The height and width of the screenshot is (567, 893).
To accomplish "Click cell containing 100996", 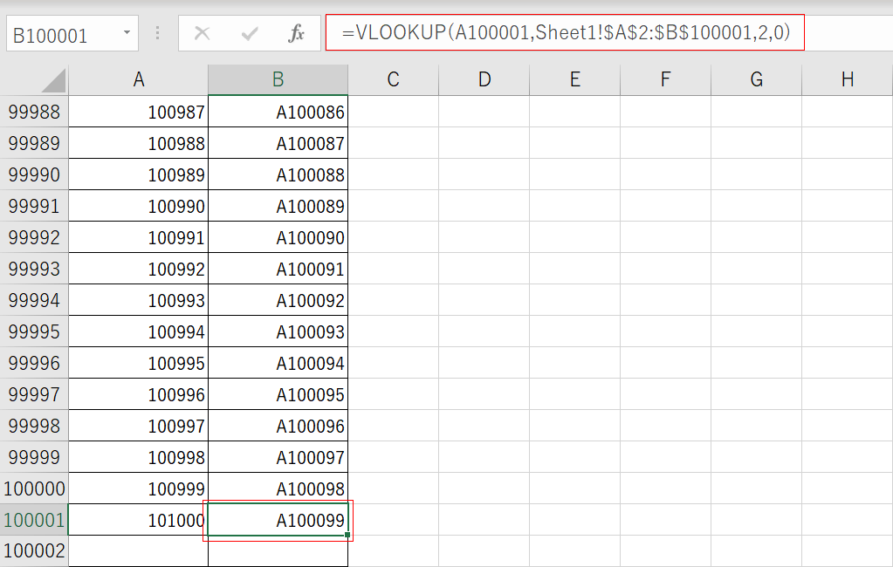I will pos(139,394).
